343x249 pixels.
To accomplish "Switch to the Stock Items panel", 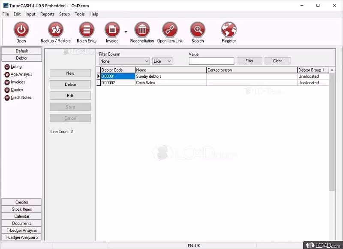I will click(x=22, y=209).
